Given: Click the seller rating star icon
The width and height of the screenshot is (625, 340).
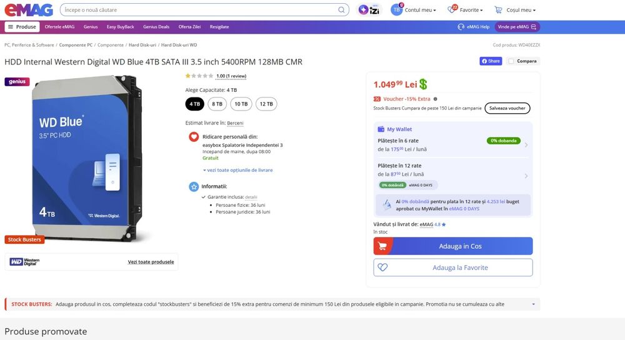Looking at the screenshot, I should tap(444, 224).
